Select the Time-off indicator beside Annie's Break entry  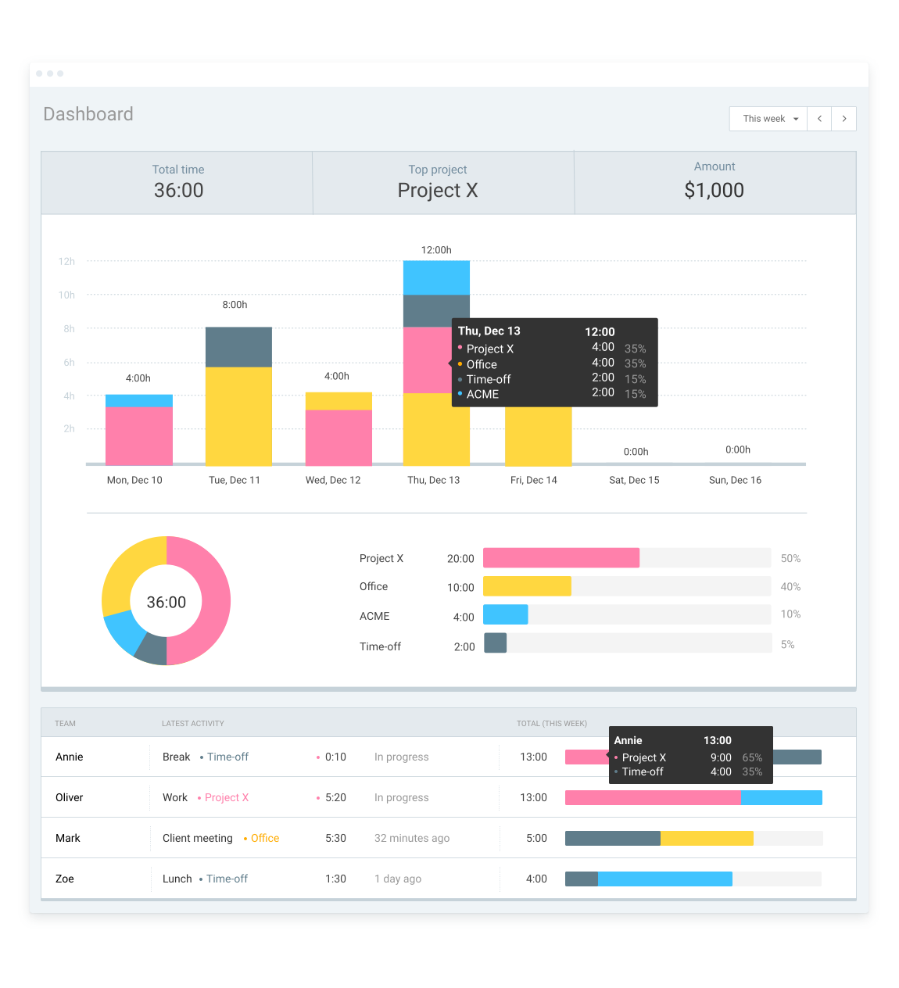click(202, 757)
